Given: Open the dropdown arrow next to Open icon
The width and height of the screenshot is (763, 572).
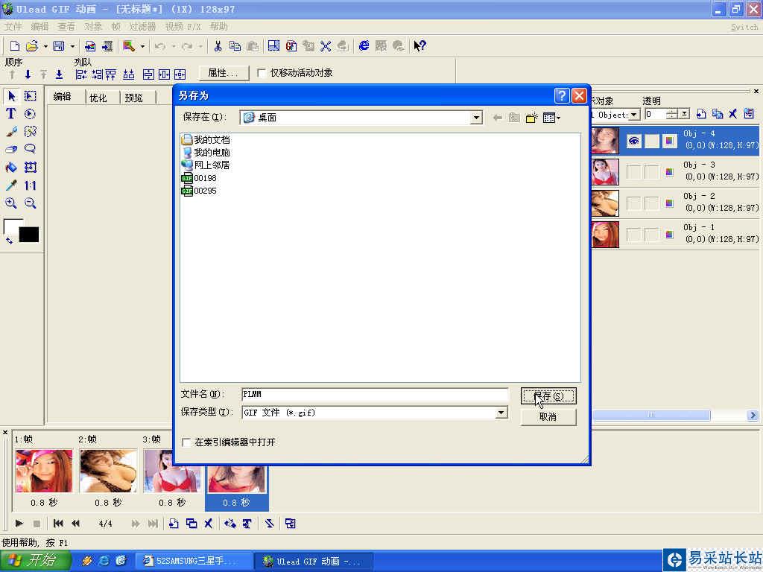Looking at the screenshot, I should 45,47.
